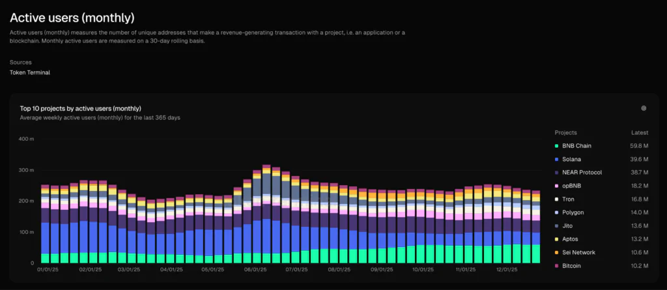Click the 400 m y-axis label
Image resolution: width=667 pixels, height=290 pixels.
(x=26, y=139)
